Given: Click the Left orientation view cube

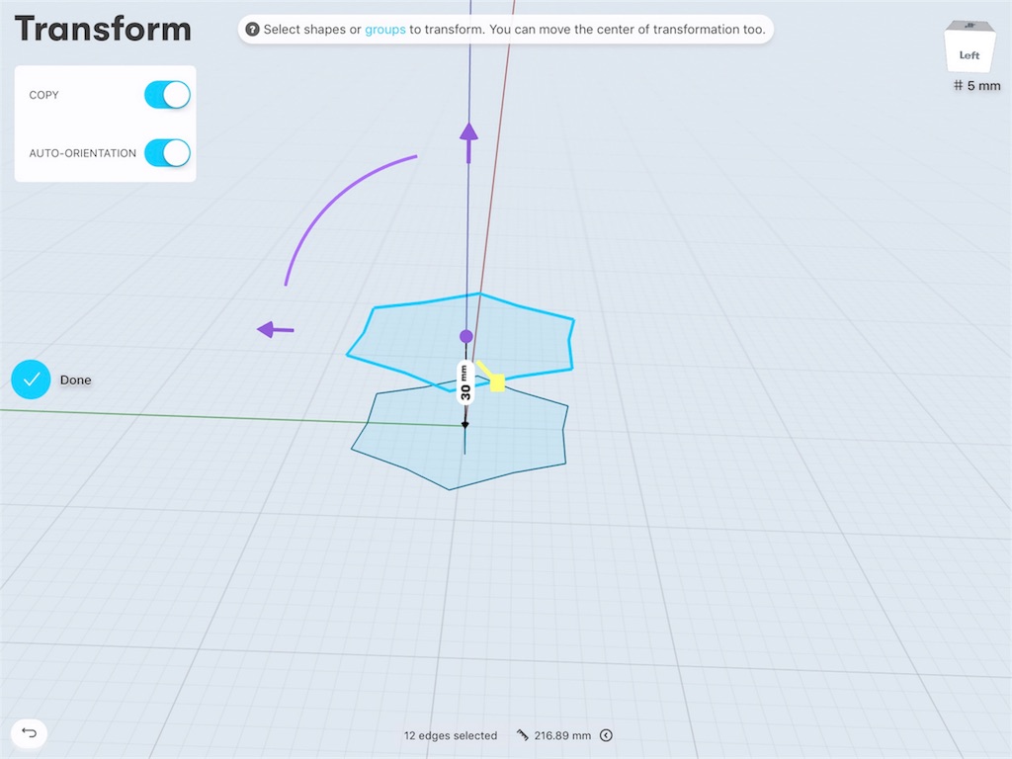Looking at the screenshot, I should coord(969,48).
